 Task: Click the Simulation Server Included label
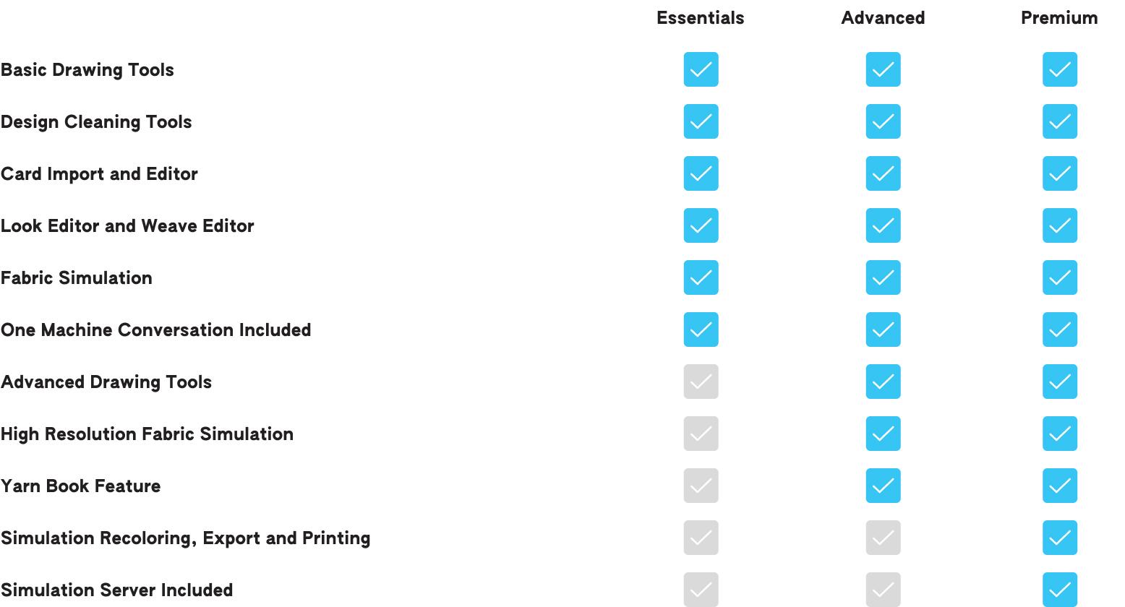[116, 590]
